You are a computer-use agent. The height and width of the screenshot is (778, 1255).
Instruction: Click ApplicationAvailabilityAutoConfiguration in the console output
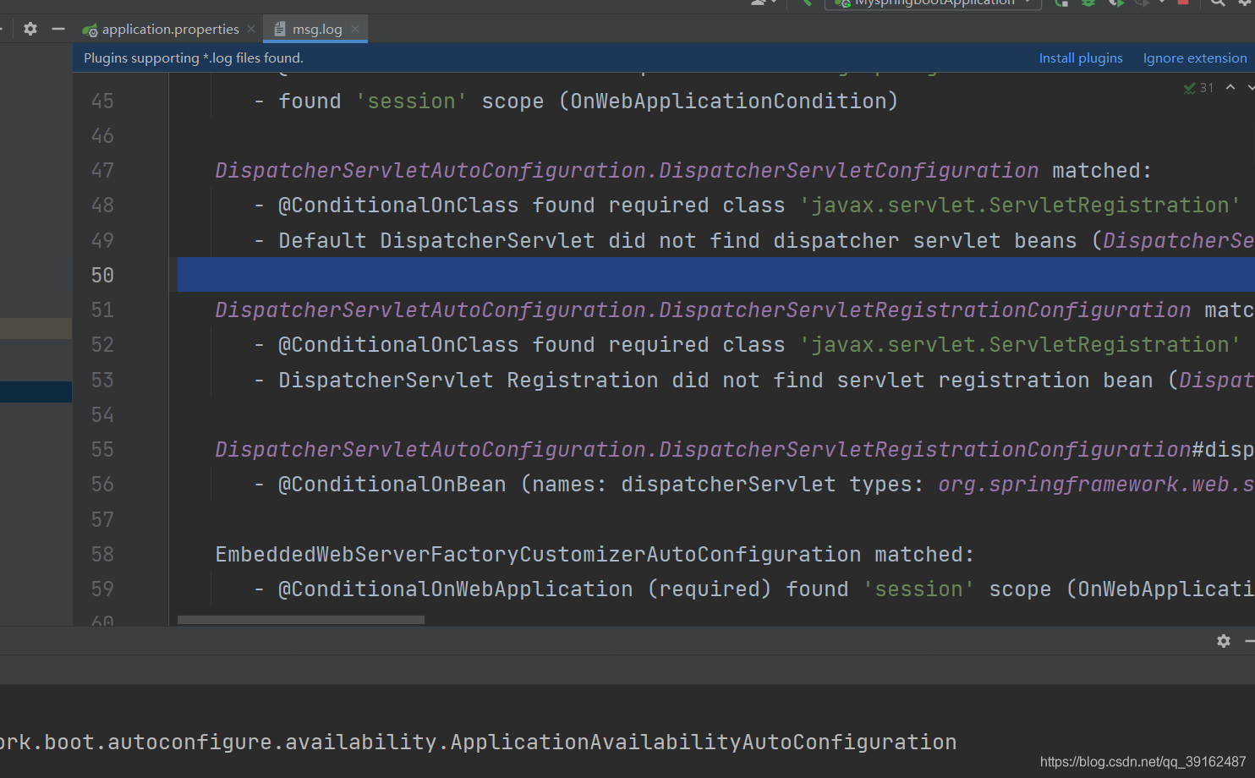click(704, 742)
